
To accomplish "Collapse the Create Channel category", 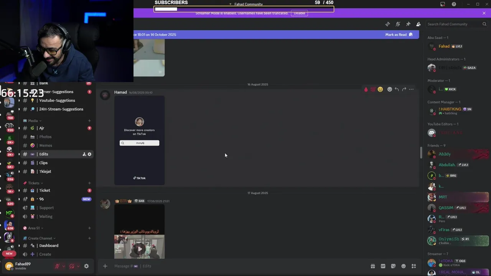I will (40, 238).
